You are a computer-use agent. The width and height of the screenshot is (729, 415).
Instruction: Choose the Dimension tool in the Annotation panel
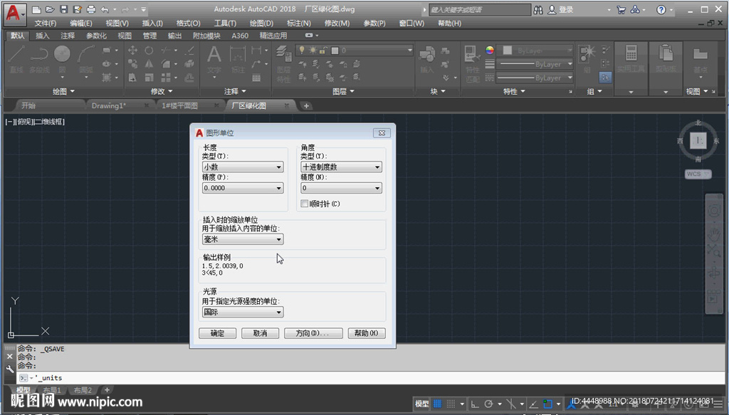click(x=238, y=58)
